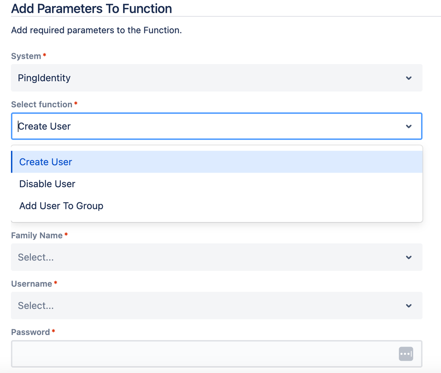Screen dimensions: 441x373
Task: Focus the Password input field
Action: point(203,354)
